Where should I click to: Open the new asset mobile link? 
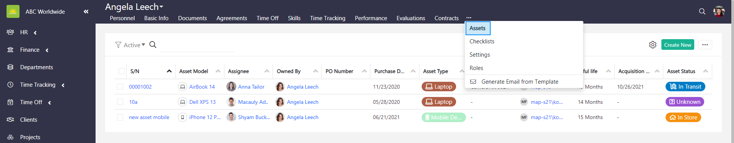point(149,117)
